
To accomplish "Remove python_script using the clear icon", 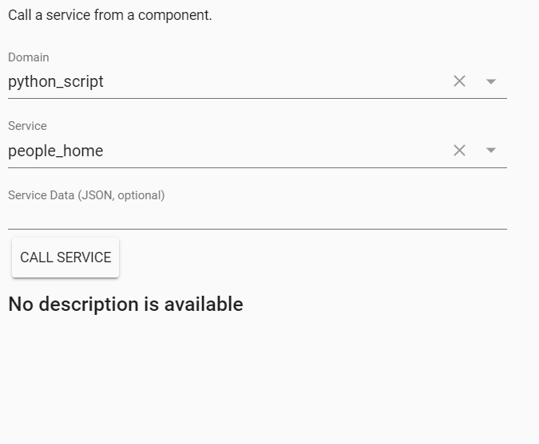I will [x=459, y=81].
